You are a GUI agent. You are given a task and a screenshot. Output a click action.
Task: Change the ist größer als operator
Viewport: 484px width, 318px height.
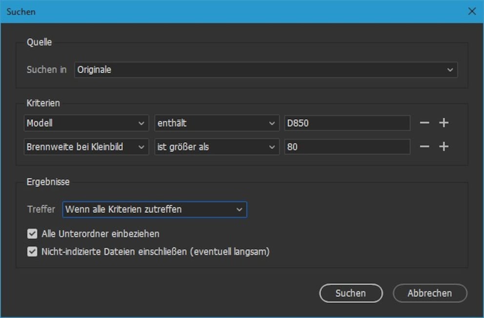[x=217, y=147]
